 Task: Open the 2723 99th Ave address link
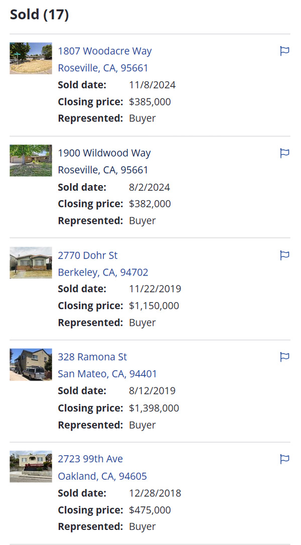[90, 459]
